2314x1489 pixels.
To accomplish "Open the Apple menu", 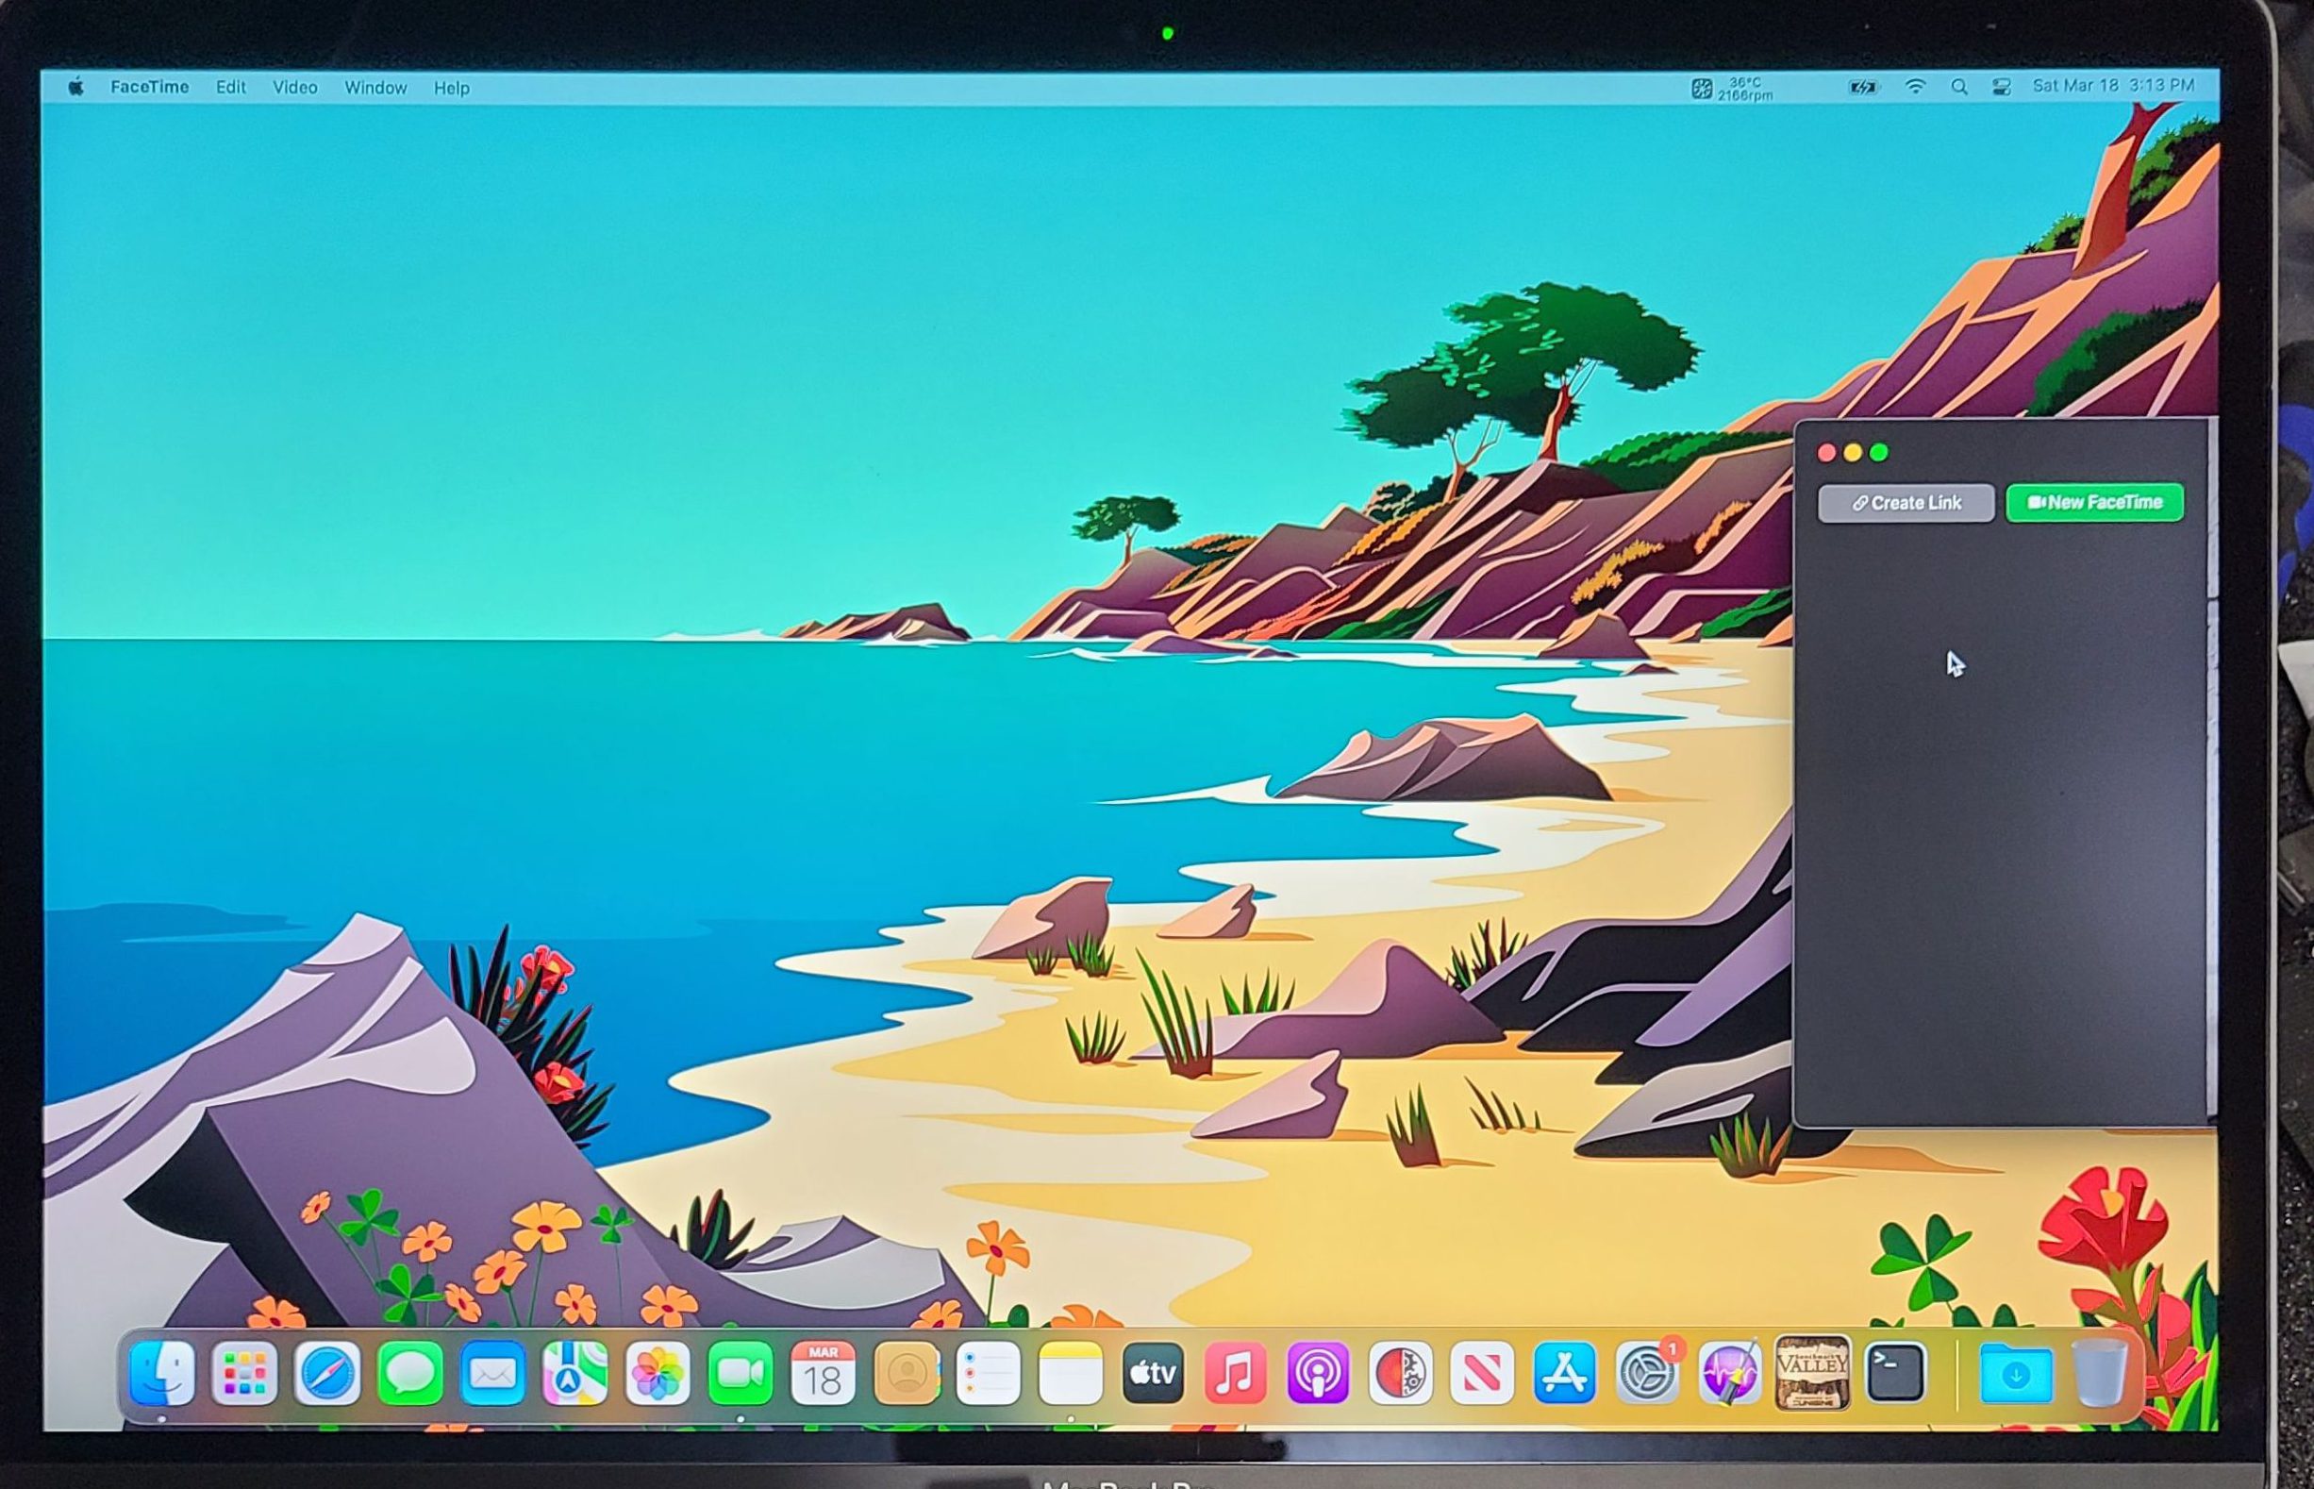I will tap(76, 87).
